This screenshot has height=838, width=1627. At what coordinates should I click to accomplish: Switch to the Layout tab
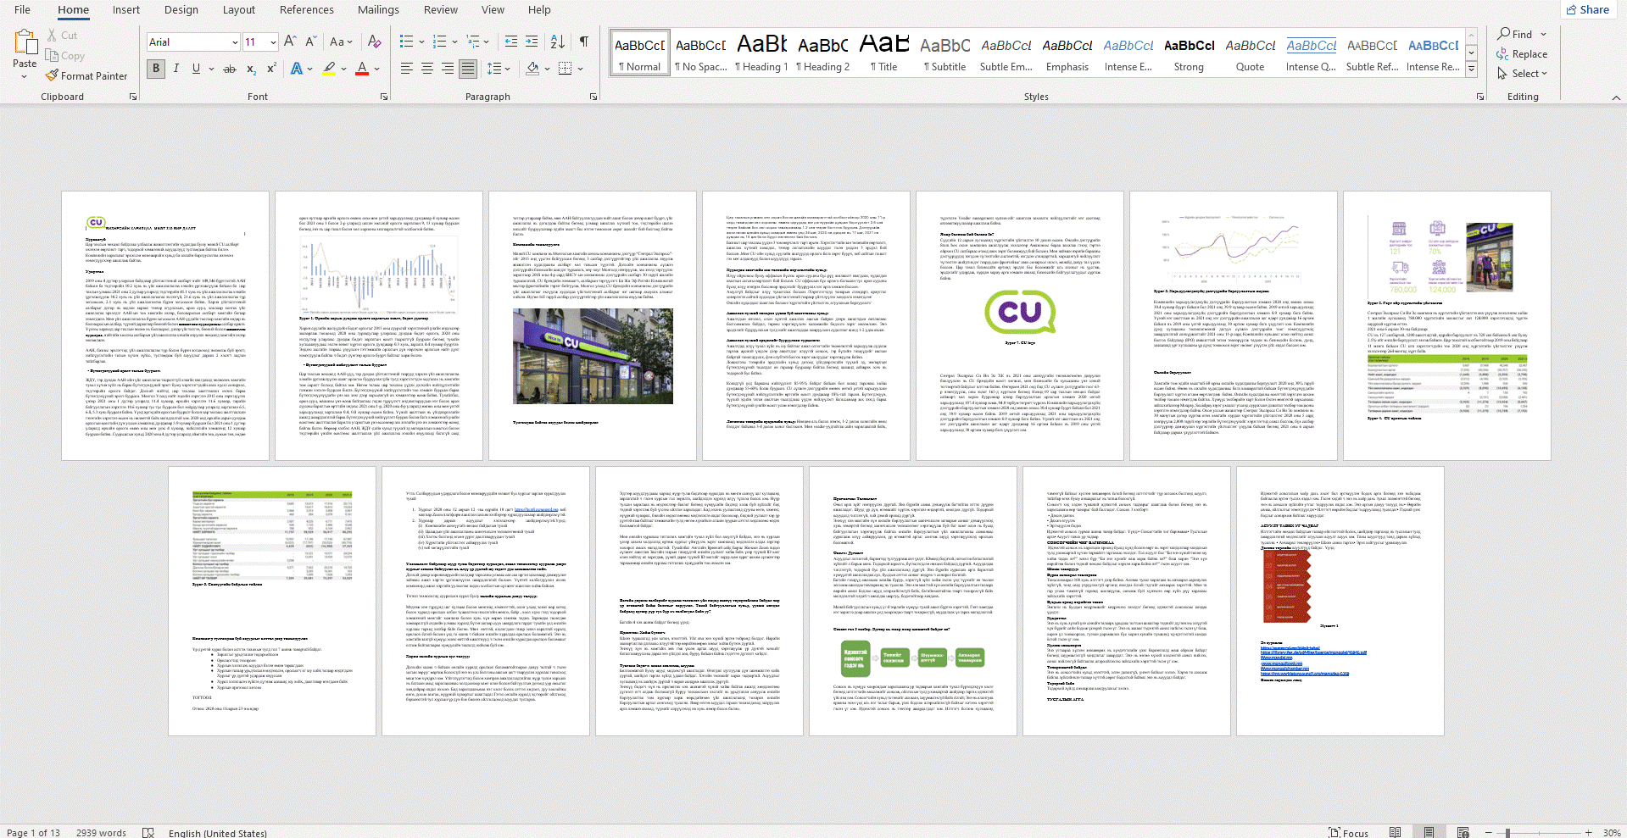tap(238, 10)
